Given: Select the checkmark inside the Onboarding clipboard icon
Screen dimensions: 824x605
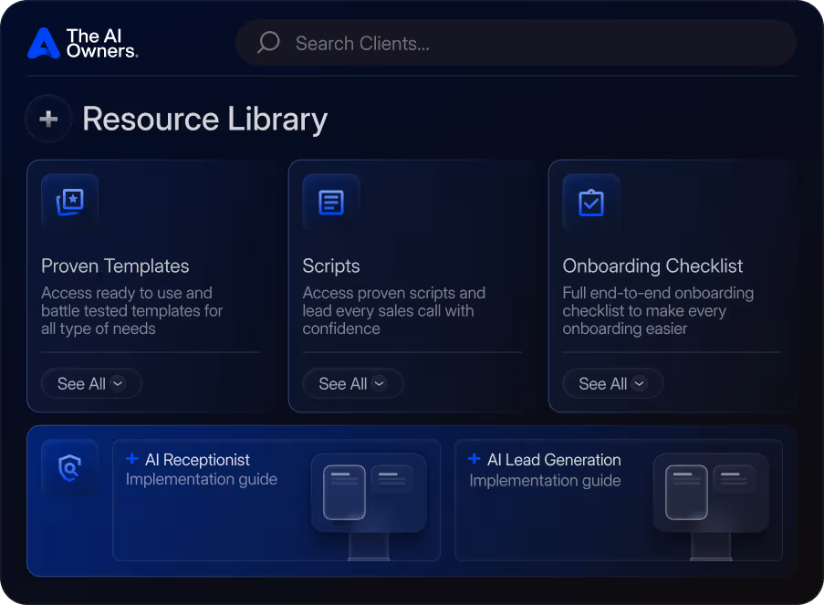Looking at the screenshot, I should click(591, 203).
